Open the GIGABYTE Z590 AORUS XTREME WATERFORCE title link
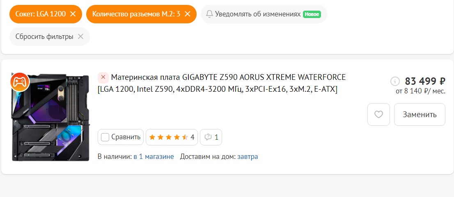Viewport: 454px width, 197px height. (x=222, y=84)
